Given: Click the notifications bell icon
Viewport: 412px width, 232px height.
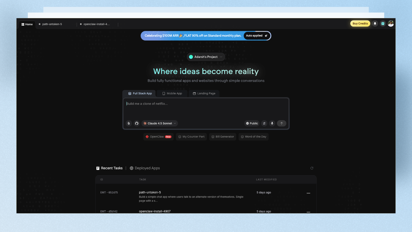Looking at the screenshot, I should click(x=375, y=23).
